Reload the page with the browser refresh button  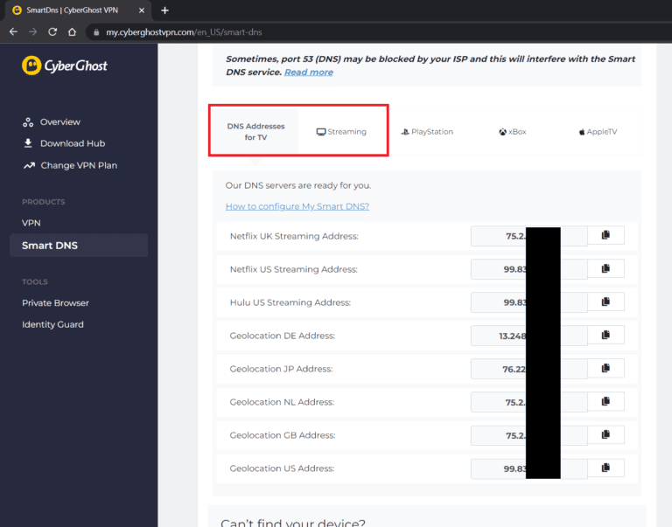[52, 31]
